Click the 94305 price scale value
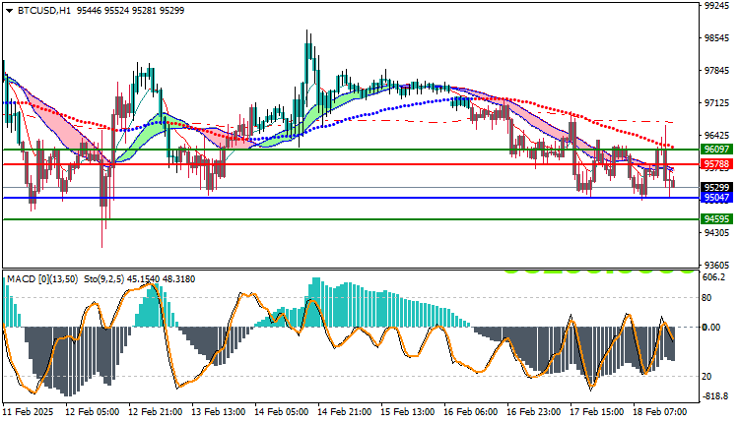Screen dimensions: 739x423 click(716, 233)
